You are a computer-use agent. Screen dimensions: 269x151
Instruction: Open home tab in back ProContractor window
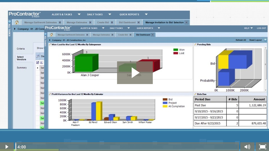pyautogui.click(x=17, y=22)
